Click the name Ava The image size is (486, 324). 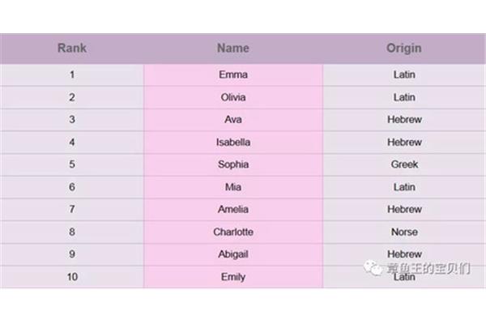tap(233, 120)
